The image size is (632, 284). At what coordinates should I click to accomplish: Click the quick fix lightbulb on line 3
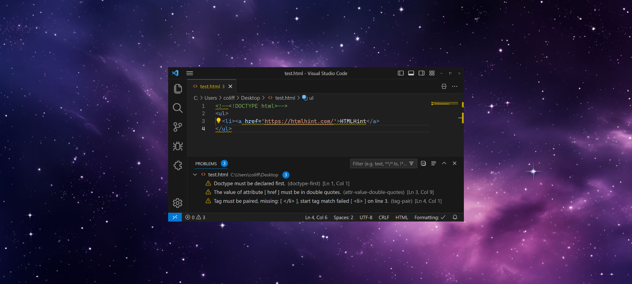pyautogui.click(x=219, y=120)
